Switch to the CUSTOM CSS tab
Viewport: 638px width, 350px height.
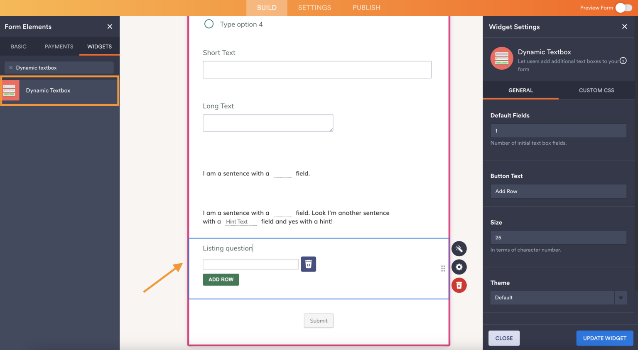click(596, 90)
